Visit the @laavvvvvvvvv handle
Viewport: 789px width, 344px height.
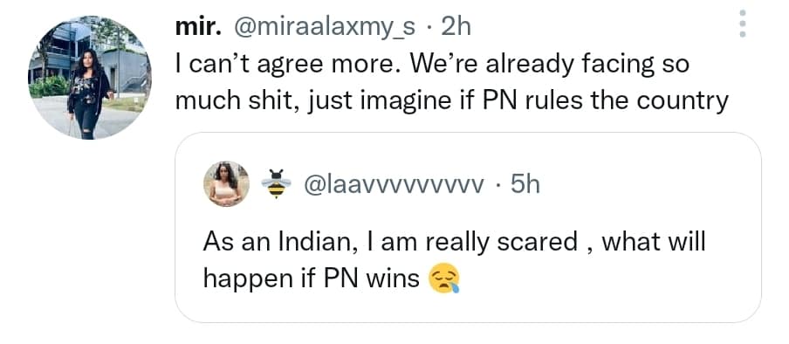pyautogui.click(x=393, y=186)
